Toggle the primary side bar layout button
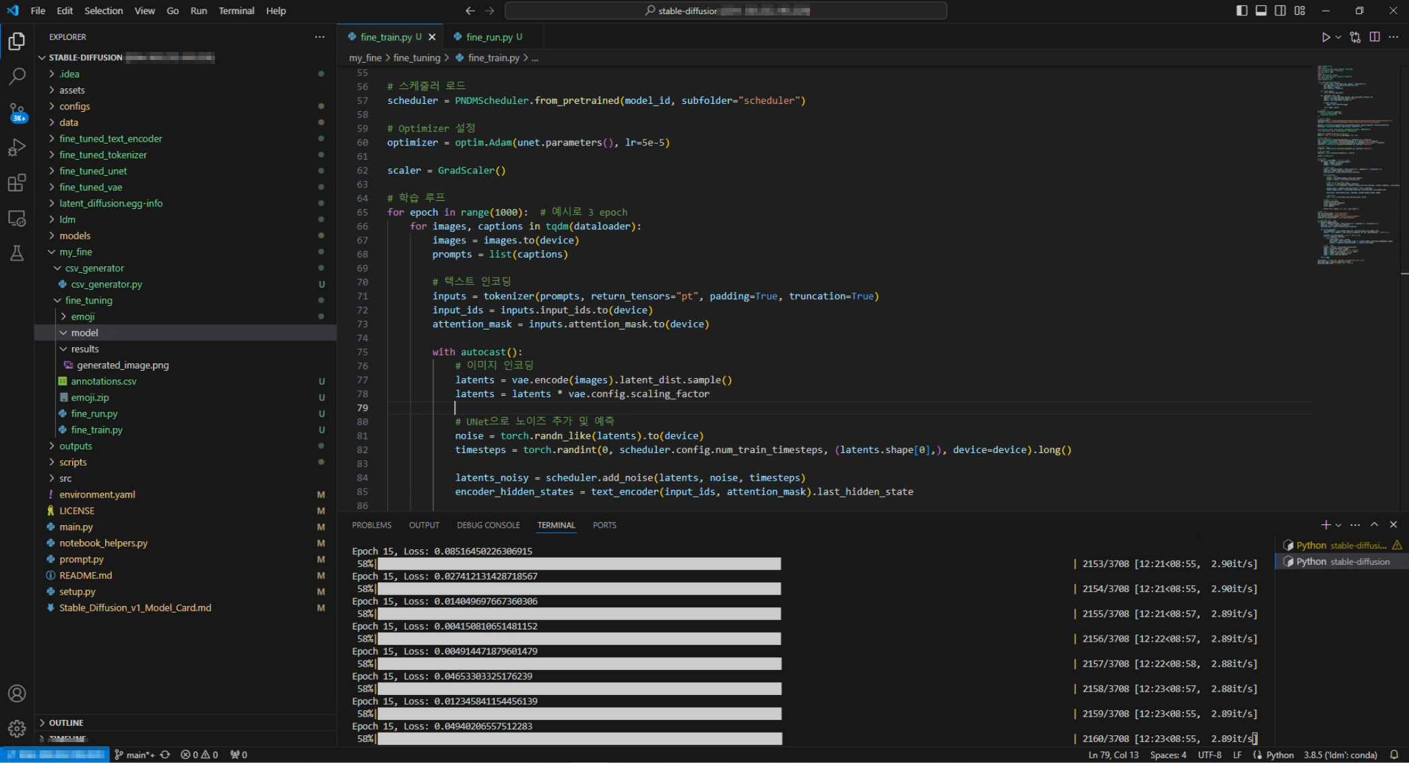 click(1241, 11)
